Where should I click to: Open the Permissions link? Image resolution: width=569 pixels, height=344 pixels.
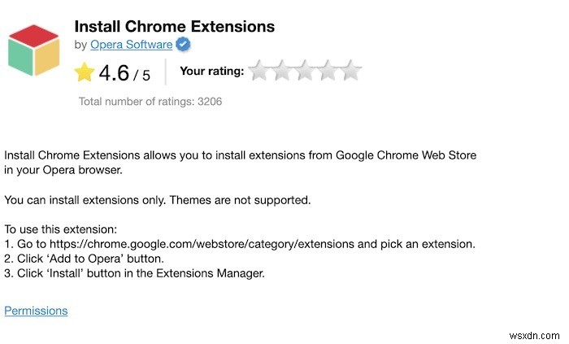[36, 311]
